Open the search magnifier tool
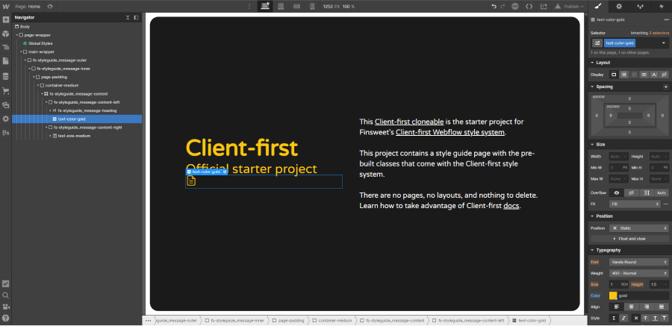 [5, 295]
